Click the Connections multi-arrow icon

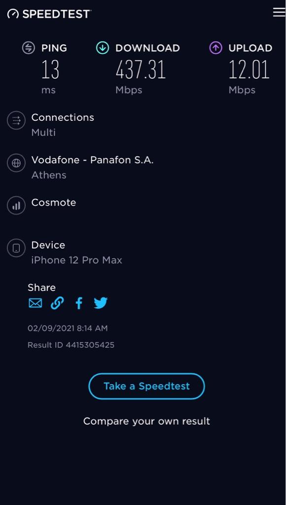coord(16,120)
